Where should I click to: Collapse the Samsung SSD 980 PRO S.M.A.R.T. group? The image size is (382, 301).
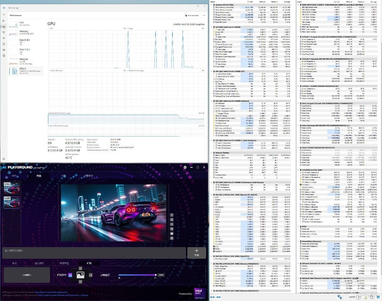(x=298, y=59)
